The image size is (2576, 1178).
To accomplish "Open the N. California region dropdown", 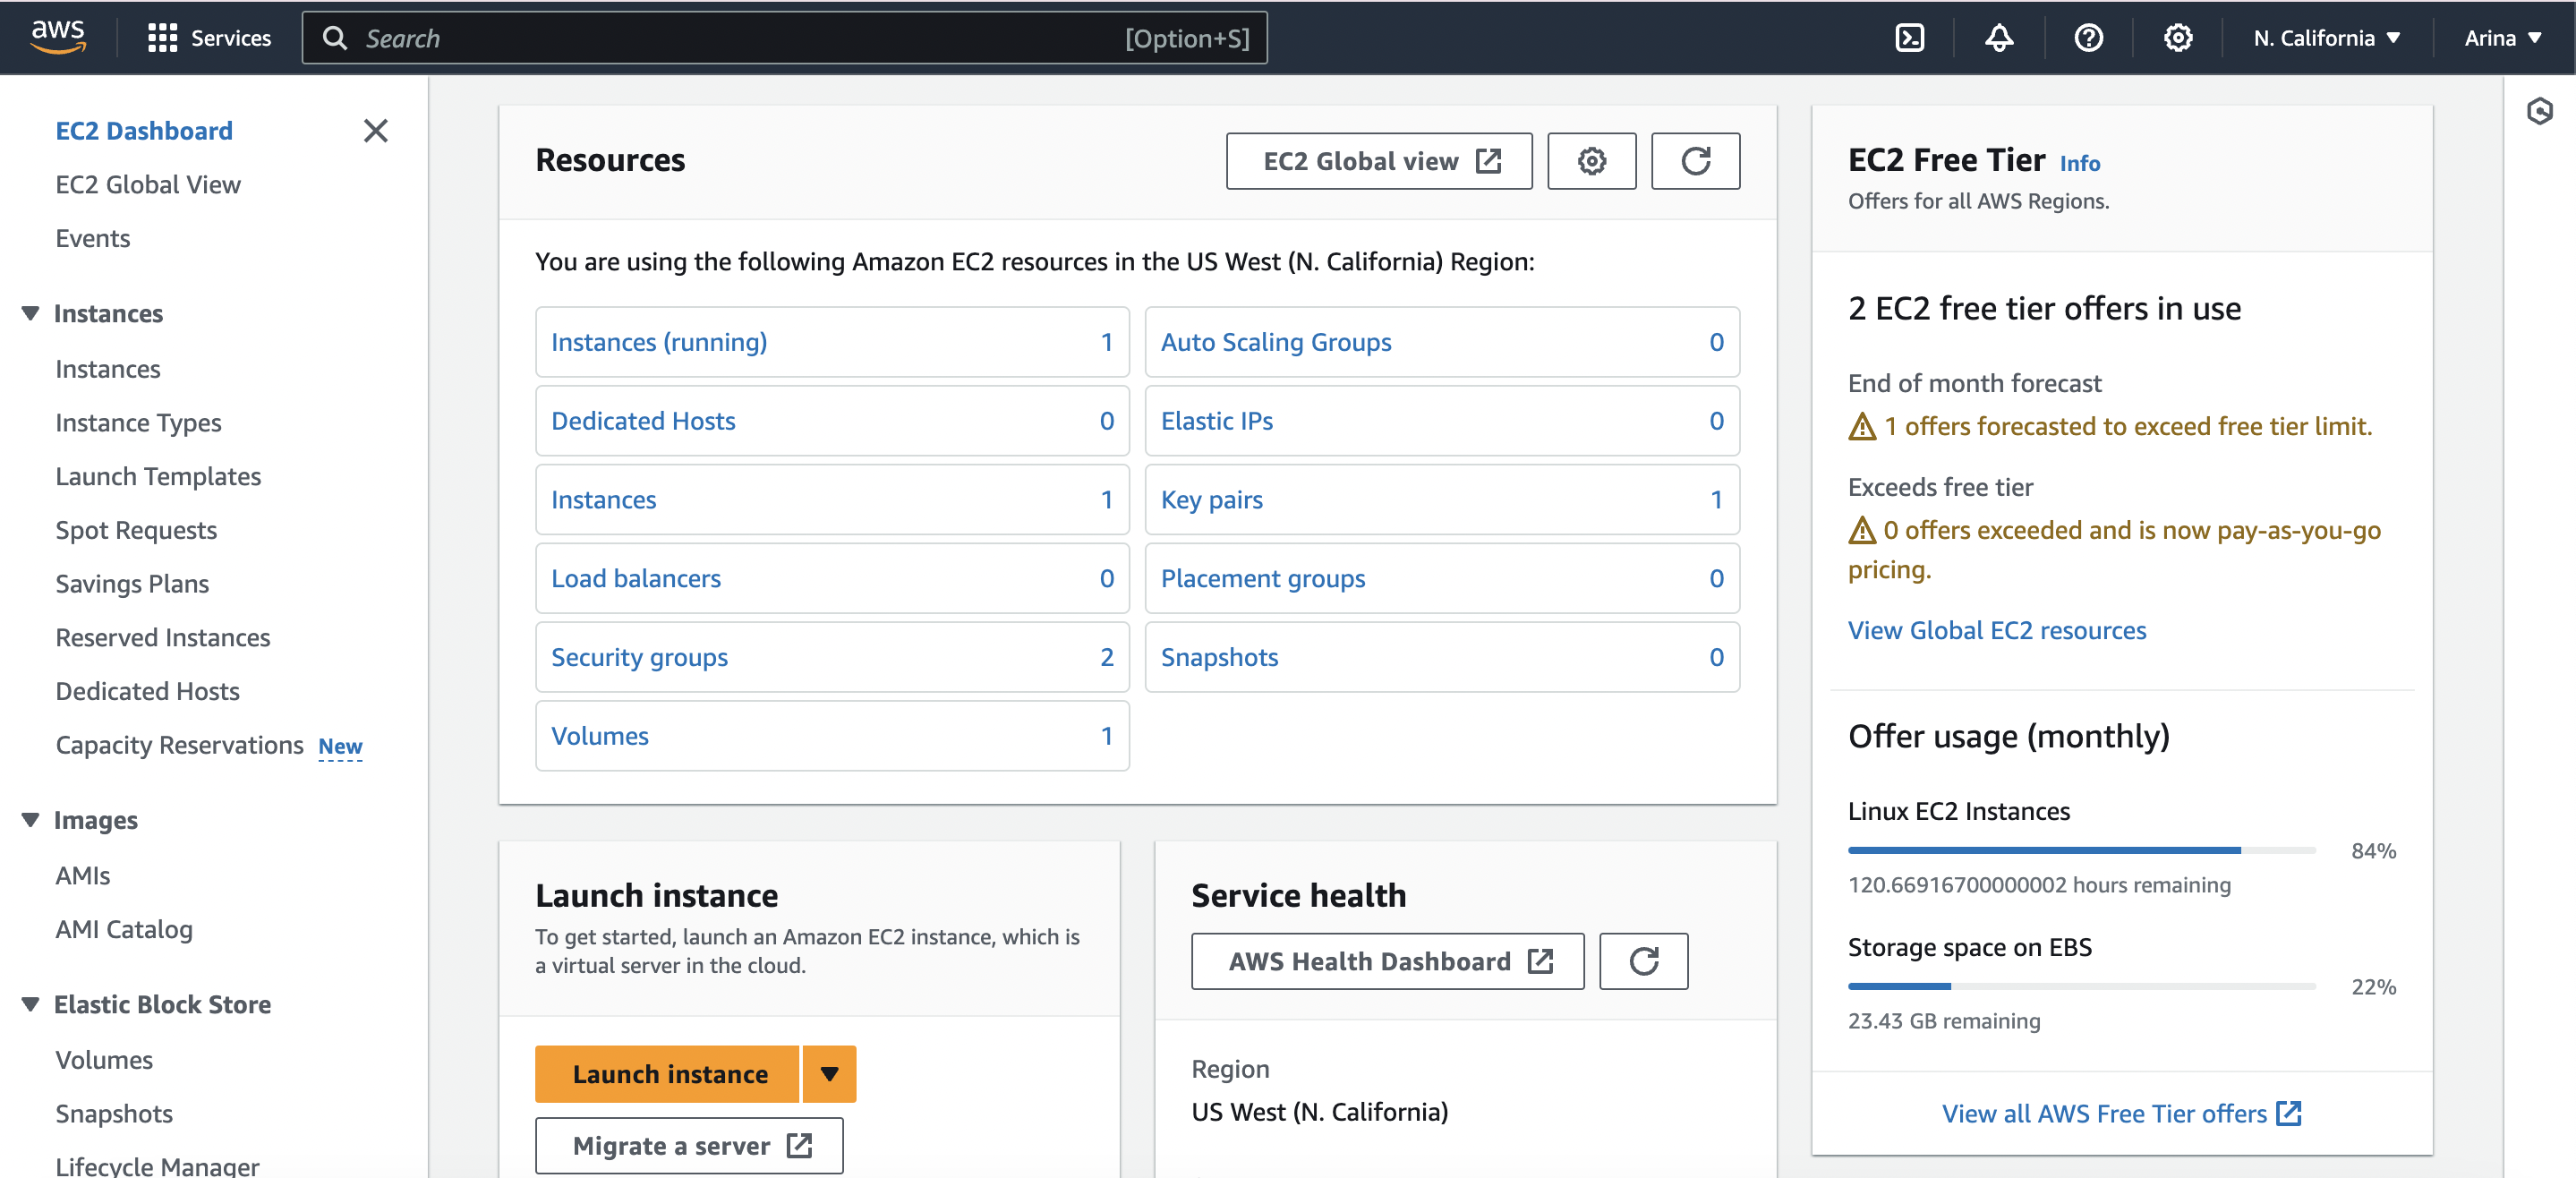I will (x=2326, y=38).
